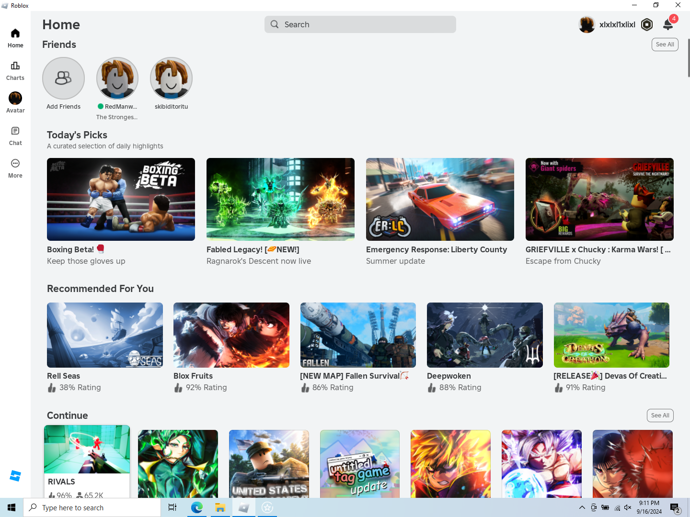Click the star-circle app icon in taskbar
The height and width of the screenshot is (517, 690).
267,507
